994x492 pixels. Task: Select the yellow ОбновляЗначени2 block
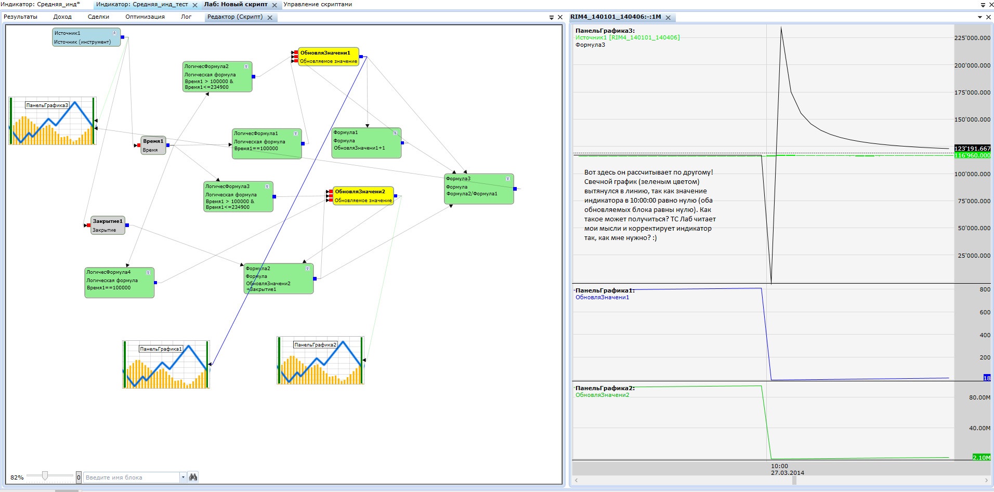363,196
